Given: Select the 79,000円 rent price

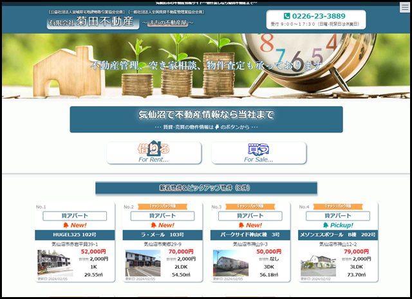Looking at the screenshot, I should point(356,251).
